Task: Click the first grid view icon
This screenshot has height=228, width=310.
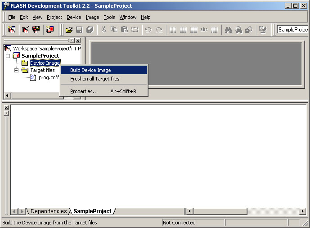Action: pyautogui.click(x=173, y=30)
